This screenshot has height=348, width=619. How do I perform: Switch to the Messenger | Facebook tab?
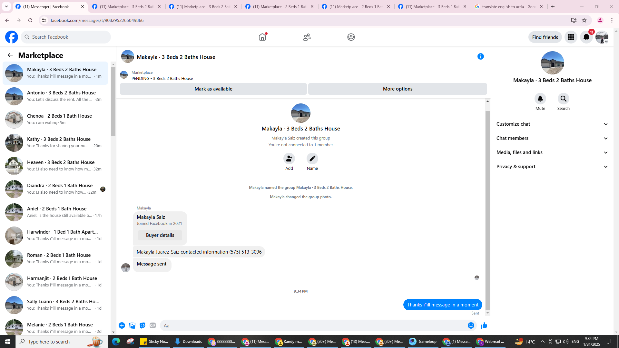click(x=50, y=6)
